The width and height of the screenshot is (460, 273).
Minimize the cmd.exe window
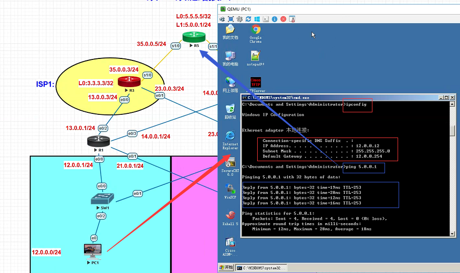(x=441, y=97)
